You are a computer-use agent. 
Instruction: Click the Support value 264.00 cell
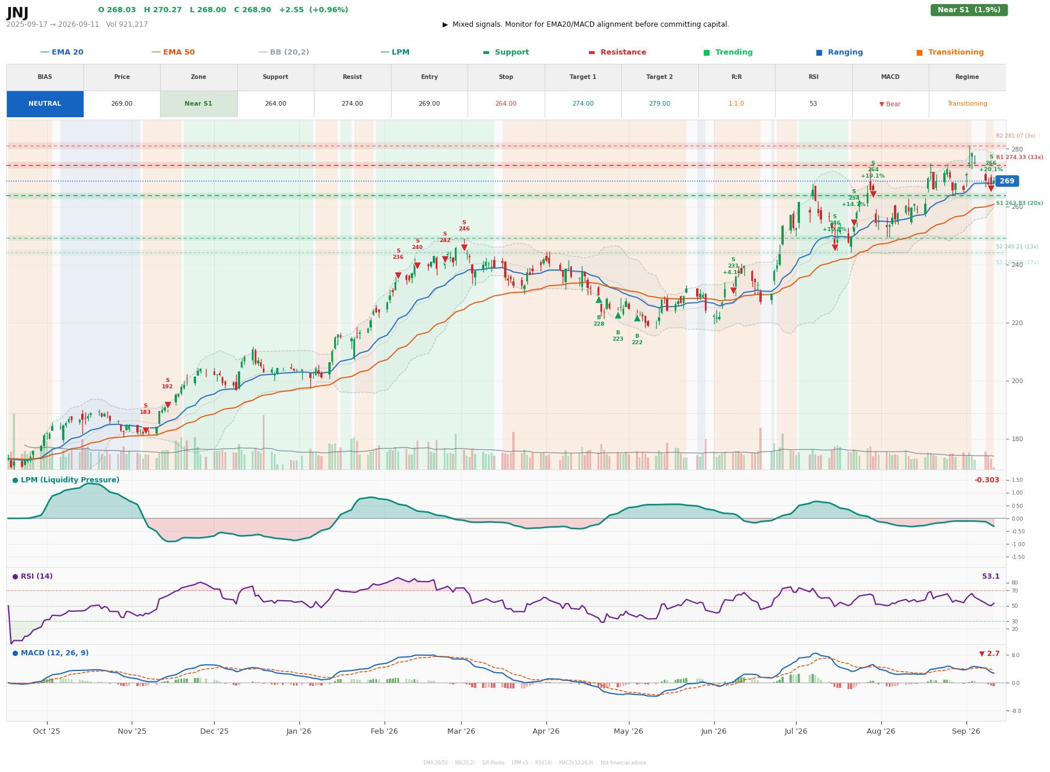click(276, 104)
